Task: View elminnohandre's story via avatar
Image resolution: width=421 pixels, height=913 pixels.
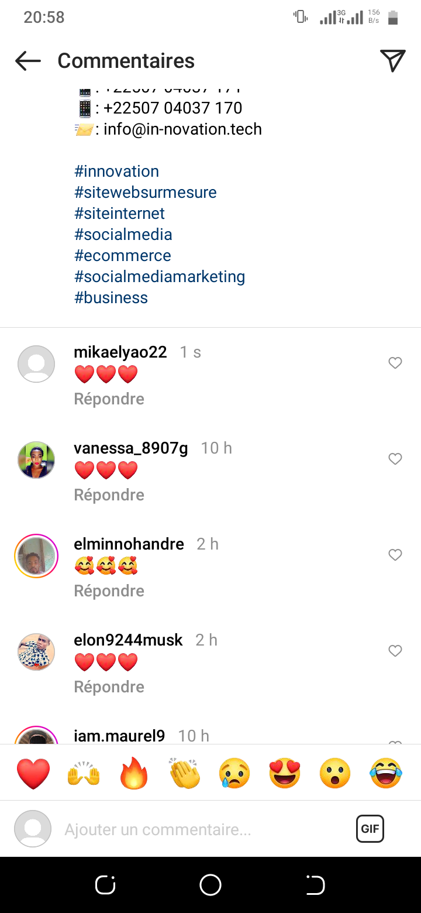Action: click(36, 556)
